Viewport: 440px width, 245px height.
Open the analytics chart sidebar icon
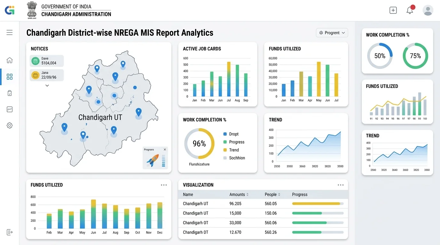10,109
